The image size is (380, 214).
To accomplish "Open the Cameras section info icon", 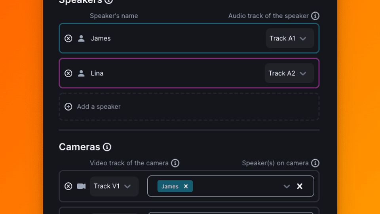I will (107, 147).
